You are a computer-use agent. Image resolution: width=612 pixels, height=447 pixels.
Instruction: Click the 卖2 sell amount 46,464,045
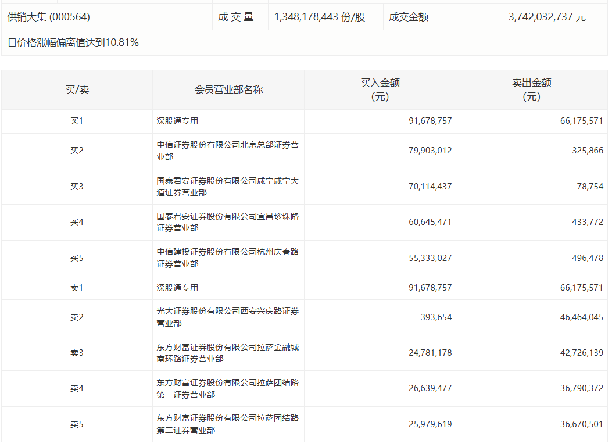pos(582,317)
